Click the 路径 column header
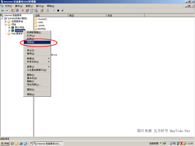Screen dimensions: 195x146 click(x=87, y=16)
